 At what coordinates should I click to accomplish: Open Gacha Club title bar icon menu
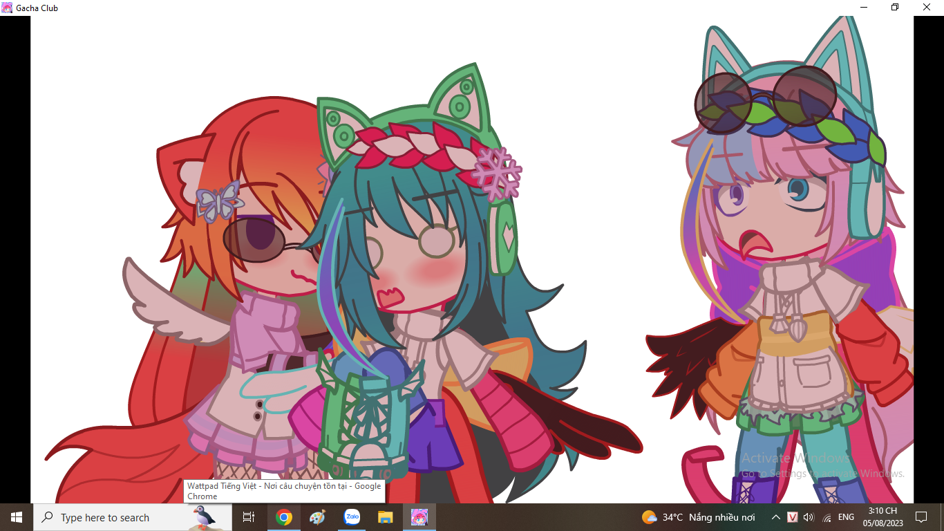click(x=7, y=8)
